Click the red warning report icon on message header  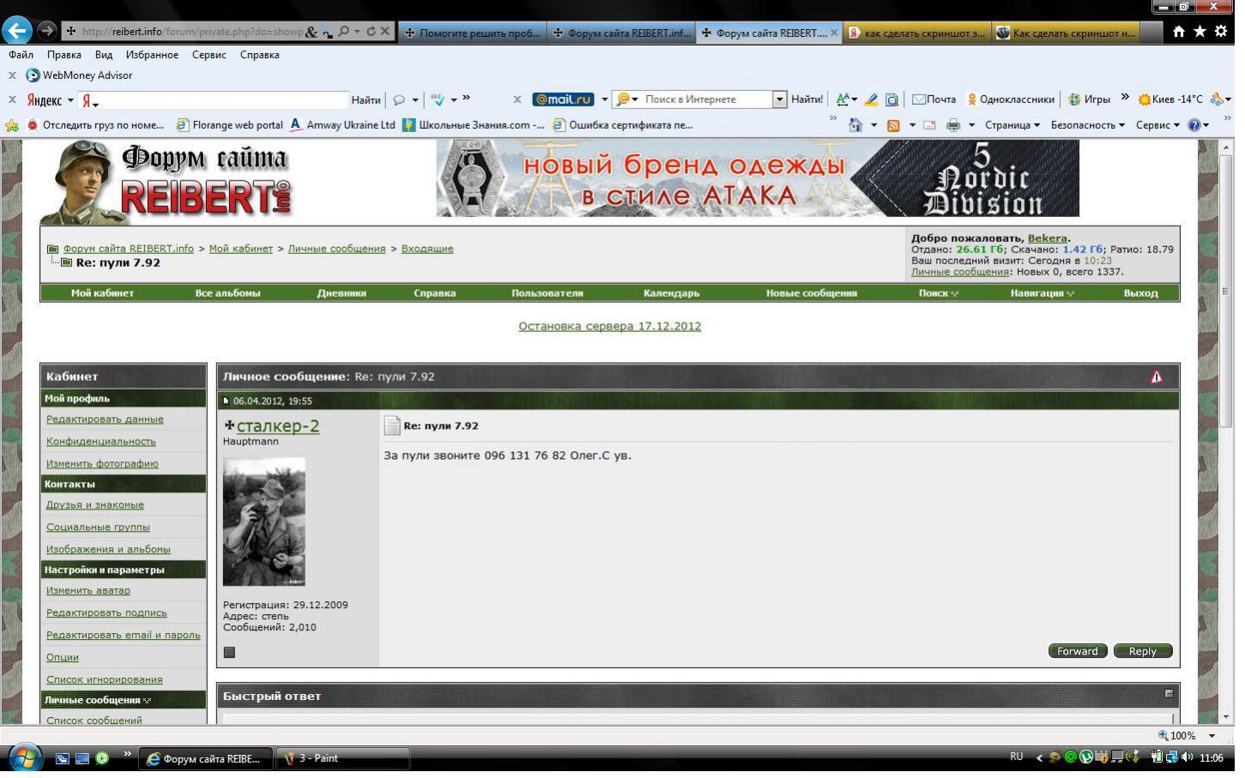pyautogui.click(x=1157, y=377)
